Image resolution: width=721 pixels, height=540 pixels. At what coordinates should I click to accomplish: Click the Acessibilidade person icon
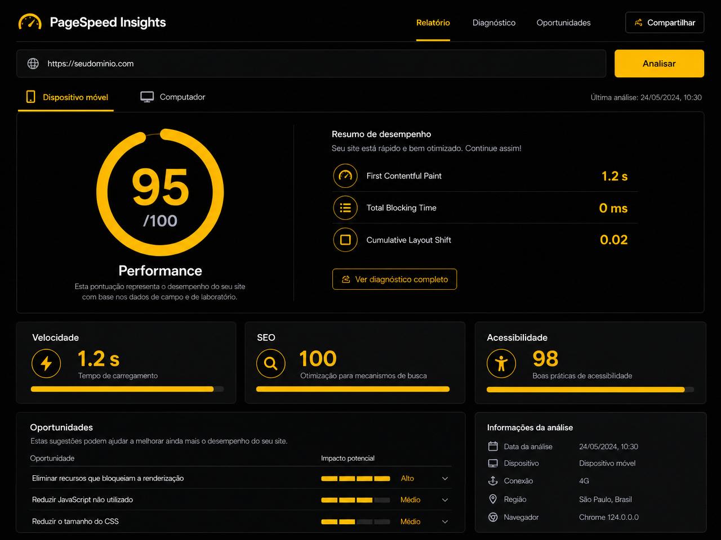pyautogui.click(x=501, y=363)
